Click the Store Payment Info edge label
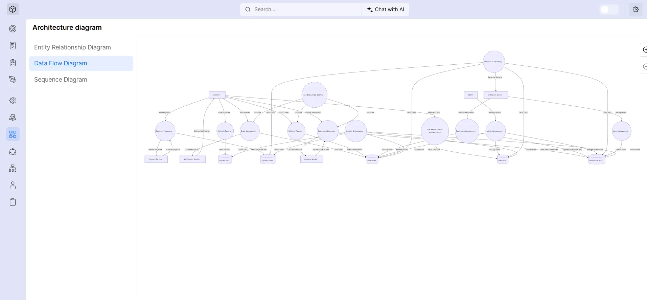 (x=259, y=150)
